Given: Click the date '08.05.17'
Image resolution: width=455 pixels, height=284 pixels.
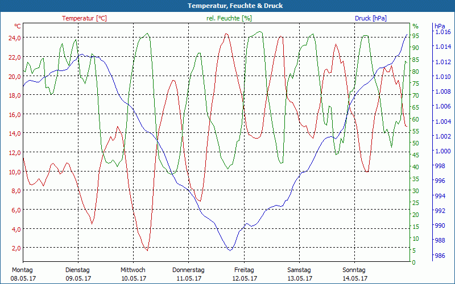Looking at the screenshot, I should point(23,278).
